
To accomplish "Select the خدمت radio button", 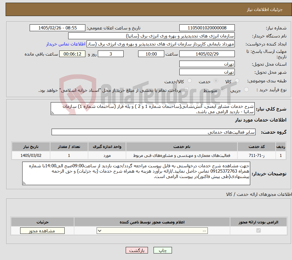I will pos(216,81).
